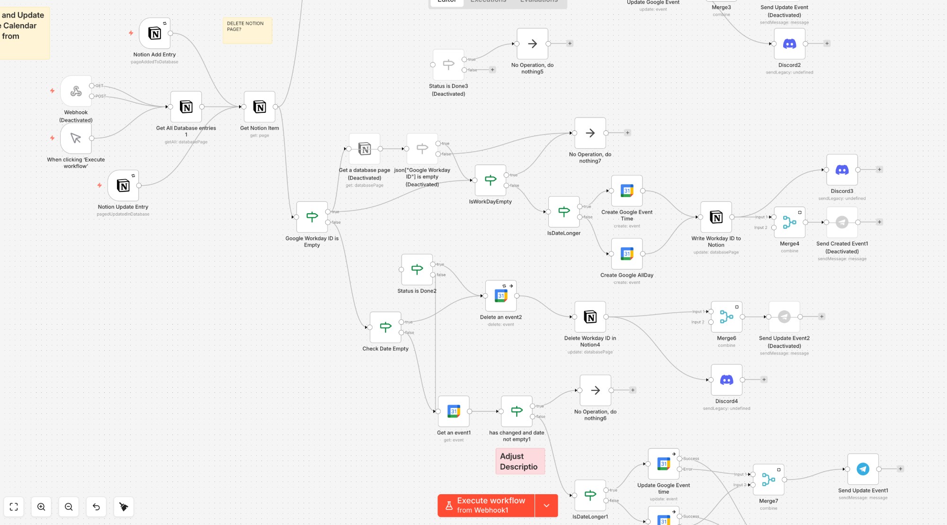Select the has changed and date not empty1 node
Viewport: 947px width, 525px height.
click(x=517, y=411)
